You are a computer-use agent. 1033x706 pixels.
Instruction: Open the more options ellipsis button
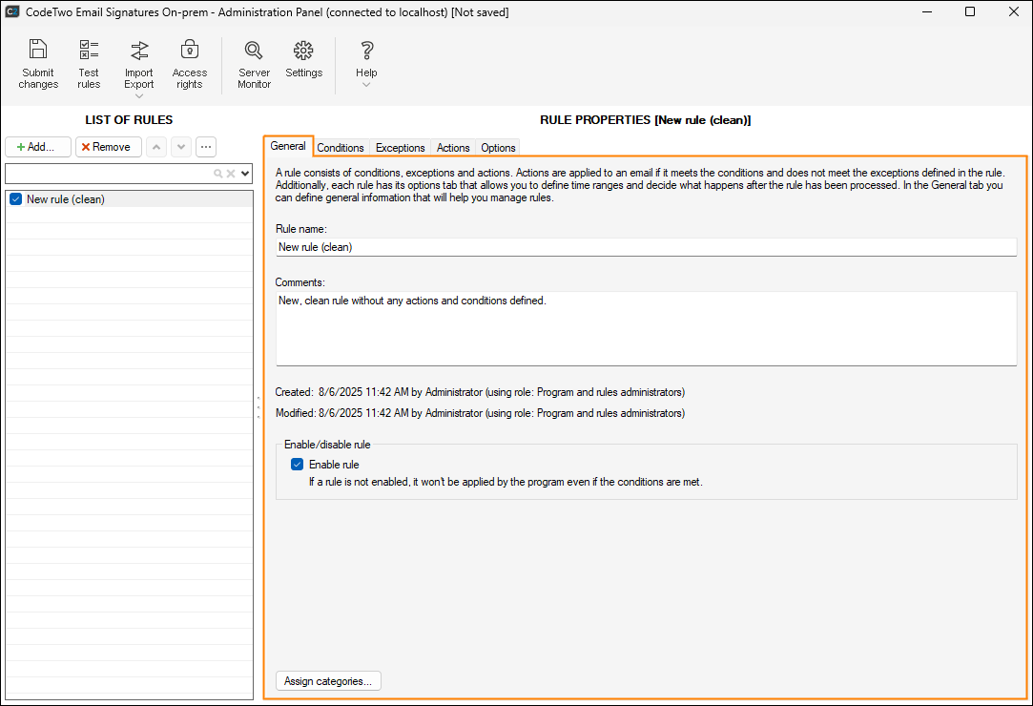206,147
